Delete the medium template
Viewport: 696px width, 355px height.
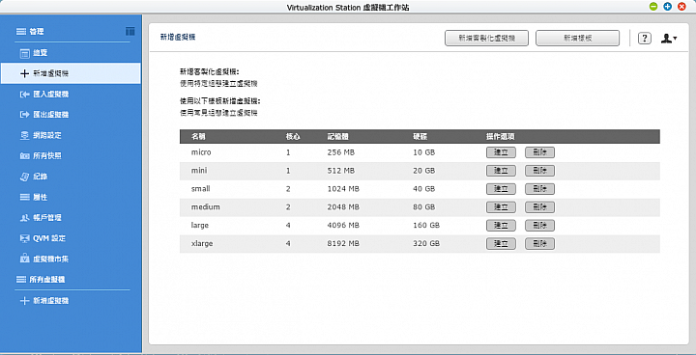539,207
